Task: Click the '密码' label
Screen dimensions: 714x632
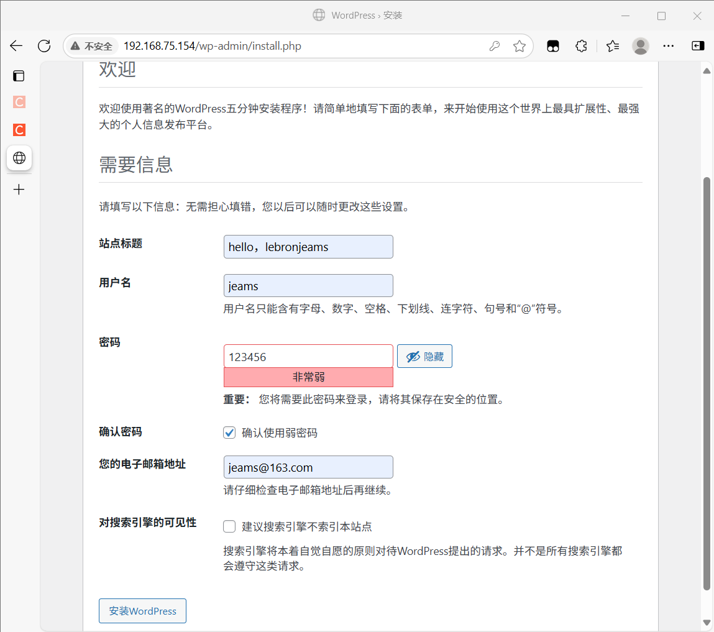Action: (110, 342)
